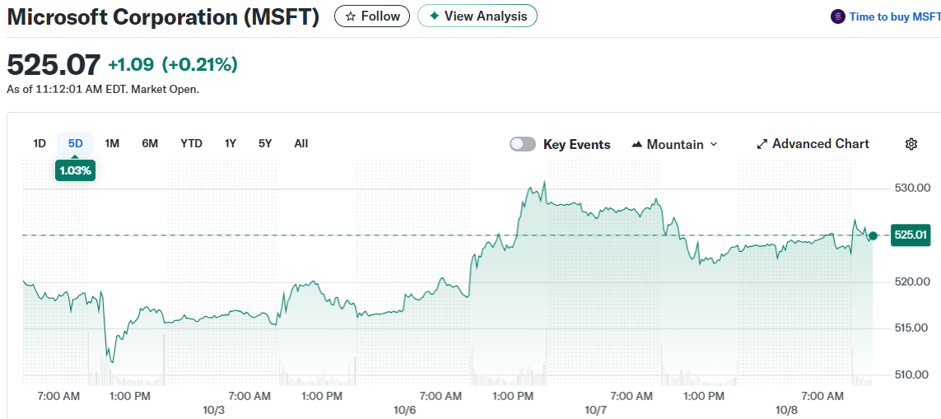Image resolution: width=941 pixels, height=419 pixels.
Task: Click the round icon beside Time to buy MSFT
Action: tap(838, 16)
